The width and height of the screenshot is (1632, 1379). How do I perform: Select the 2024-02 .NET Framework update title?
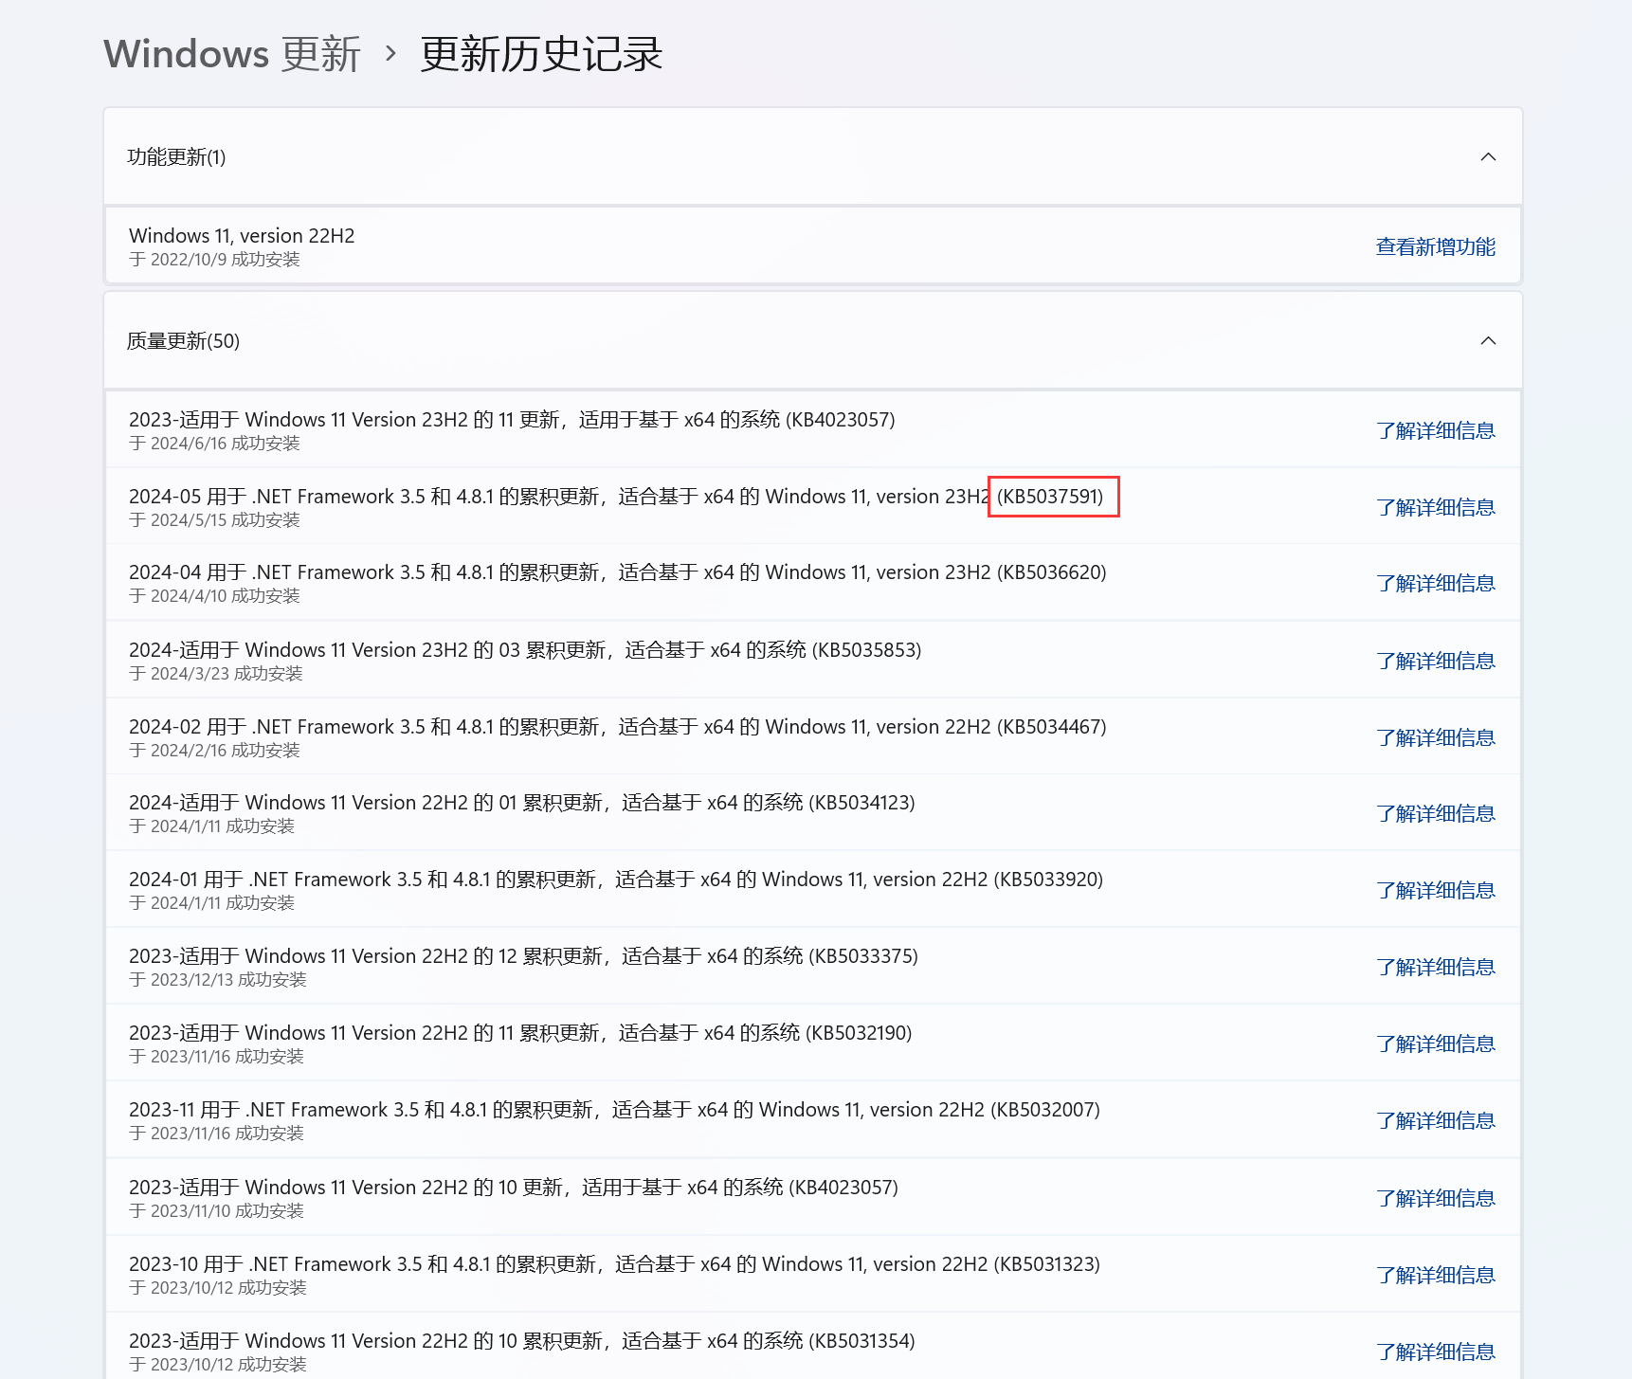618,727
